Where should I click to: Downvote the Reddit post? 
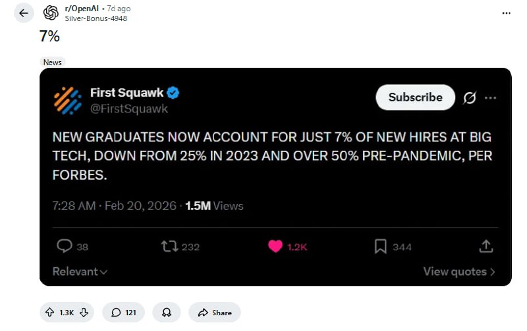coord(84,313)
